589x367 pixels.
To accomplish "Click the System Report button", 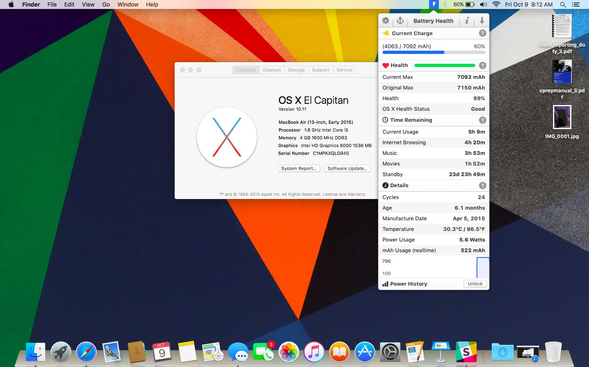I will pyautogui.click(x=299, y=168).
